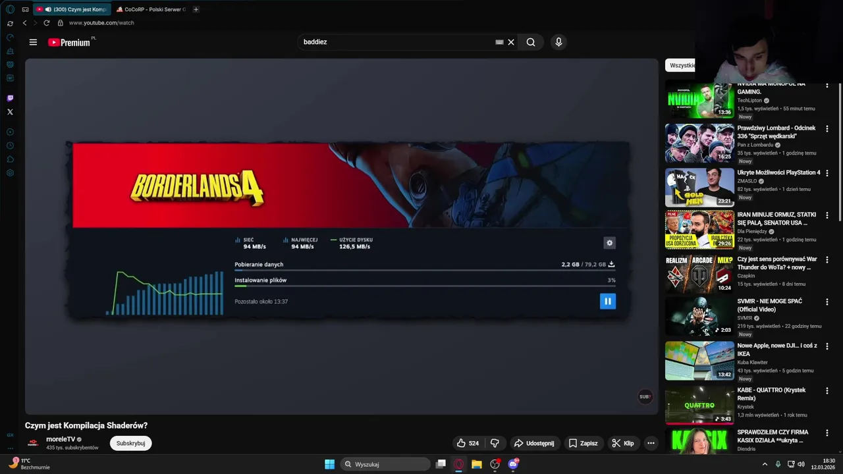Share the video with Udostępnij
This screenshot has width=843, height=474.
pos(534,443)
